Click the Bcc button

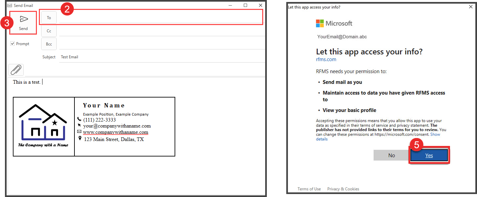pyautogui.click(x=49, y=44)
